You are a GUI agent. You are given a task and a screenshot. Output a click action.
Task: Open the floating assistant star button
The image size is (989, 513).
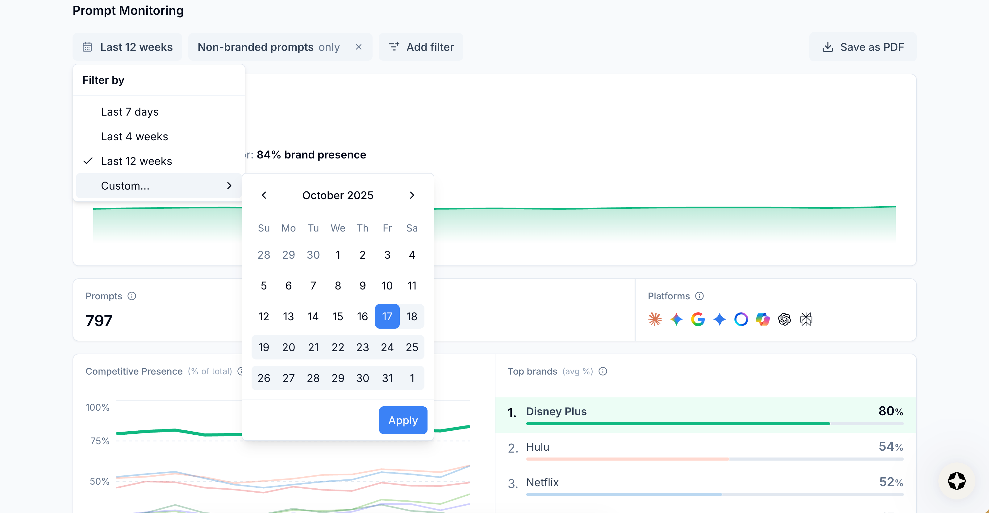[957, 481]
